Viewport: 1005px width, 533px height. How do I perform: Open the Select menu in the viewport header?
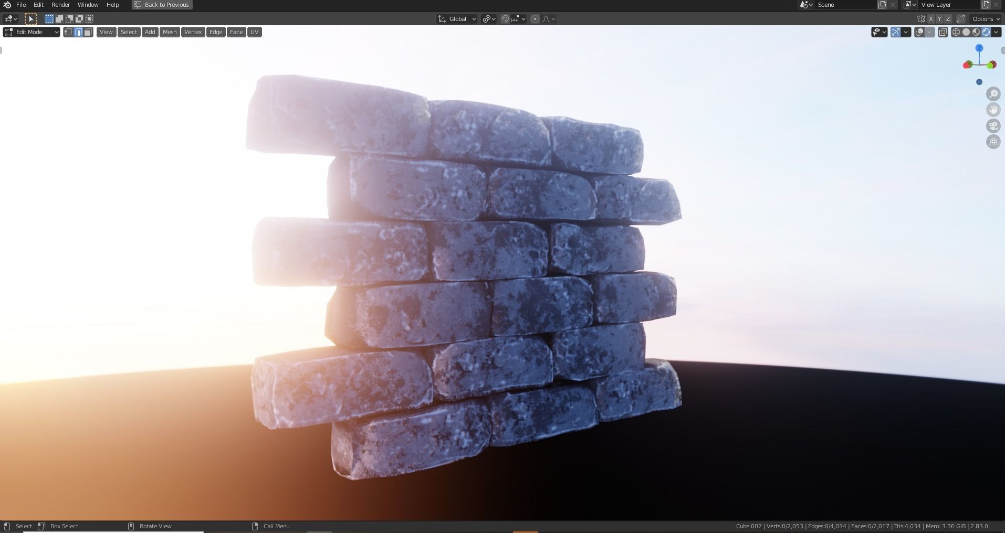(x=129, y=32)
